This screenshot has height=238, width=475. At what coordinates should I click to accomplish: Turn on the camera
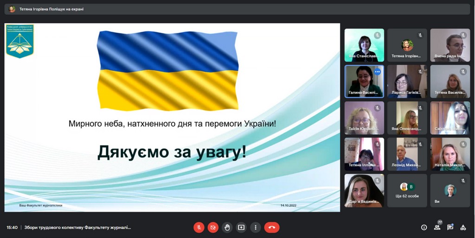[213, 227]
